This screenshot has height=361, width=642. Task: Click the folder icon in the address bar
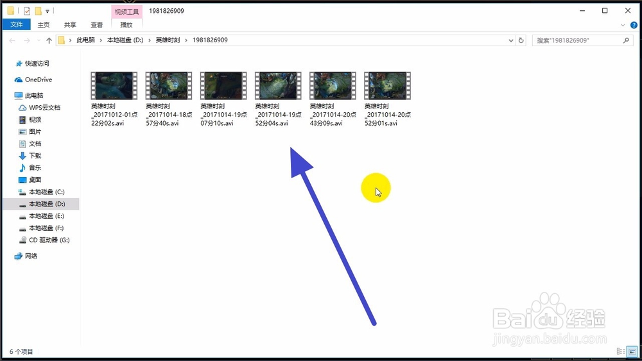click(62, 40)
